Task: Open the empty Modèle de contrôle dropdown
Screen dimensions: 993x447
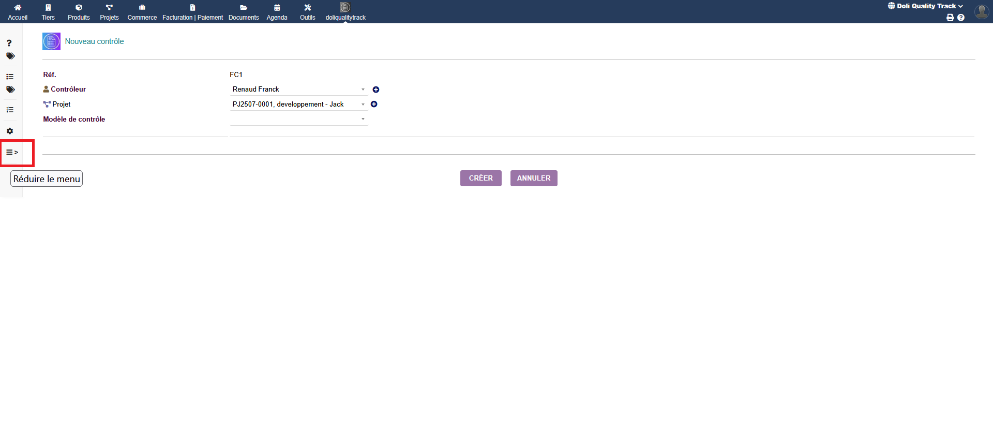Action: 298,120
